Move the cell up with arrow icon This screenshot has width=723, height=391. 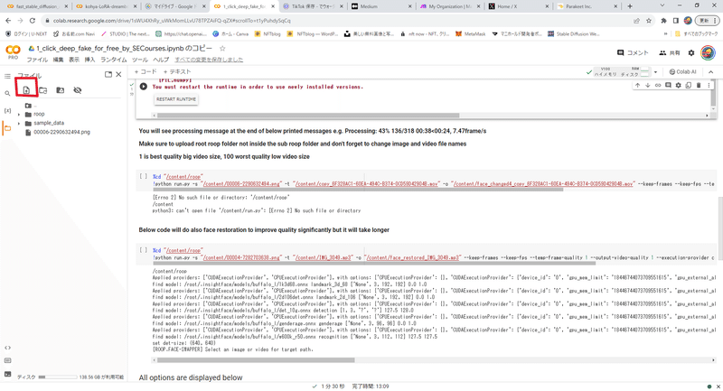(x=637, y=85)
